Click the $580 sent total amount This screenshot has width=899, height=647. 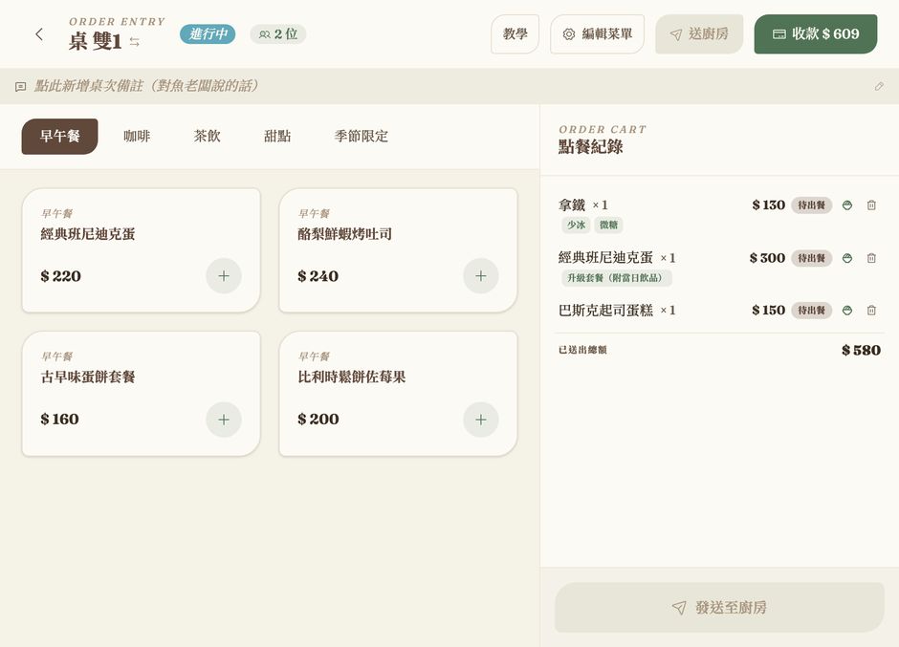point(861,350)
